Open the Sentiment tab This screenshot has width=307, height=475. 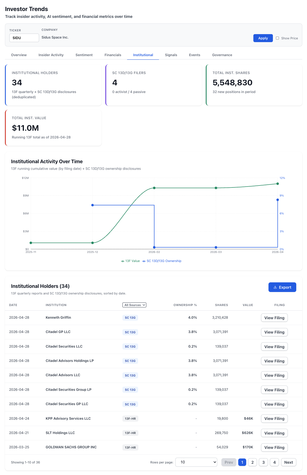coord(84,55)
